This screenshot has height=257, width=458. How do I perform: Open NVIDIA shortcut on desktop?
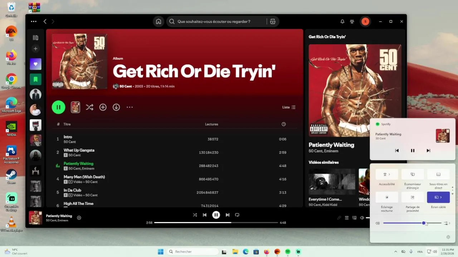pos(11,128)
